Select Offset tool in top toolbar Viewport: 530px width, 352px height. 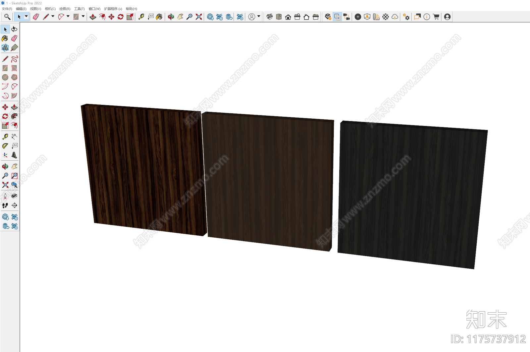[x=102, y=17]
